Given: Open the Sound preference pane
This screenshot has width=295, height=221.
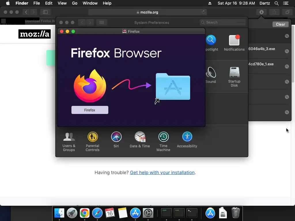Looking at the screenshot, I should click(211, 75).
